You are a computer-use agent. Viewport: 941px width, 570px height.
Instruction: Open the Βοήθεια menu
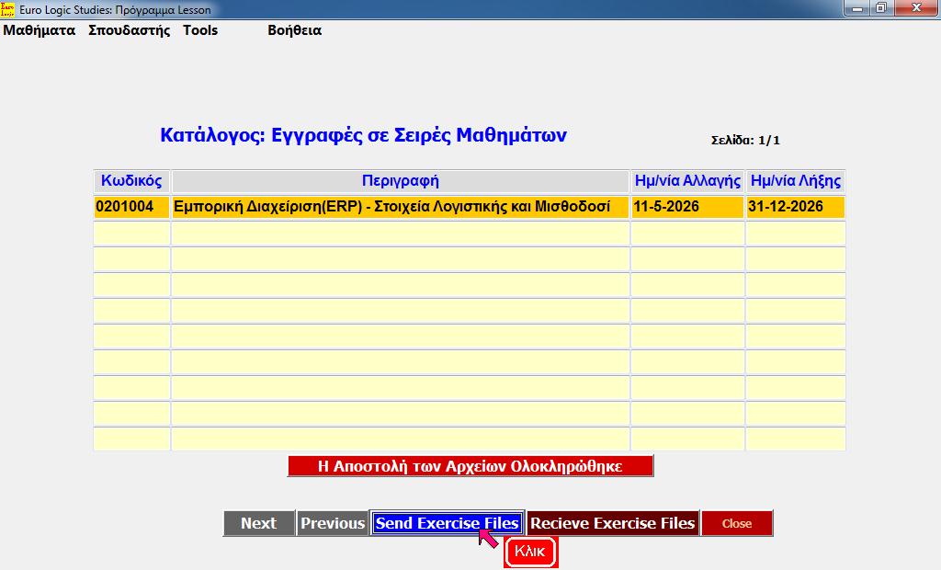pyautogui.click(x=294, y=30)
